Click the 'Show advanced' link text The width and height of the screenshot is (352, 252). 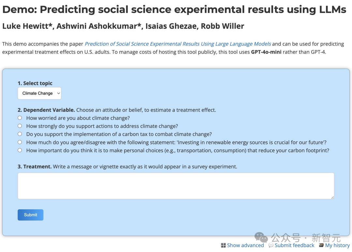tap(245, 245)
